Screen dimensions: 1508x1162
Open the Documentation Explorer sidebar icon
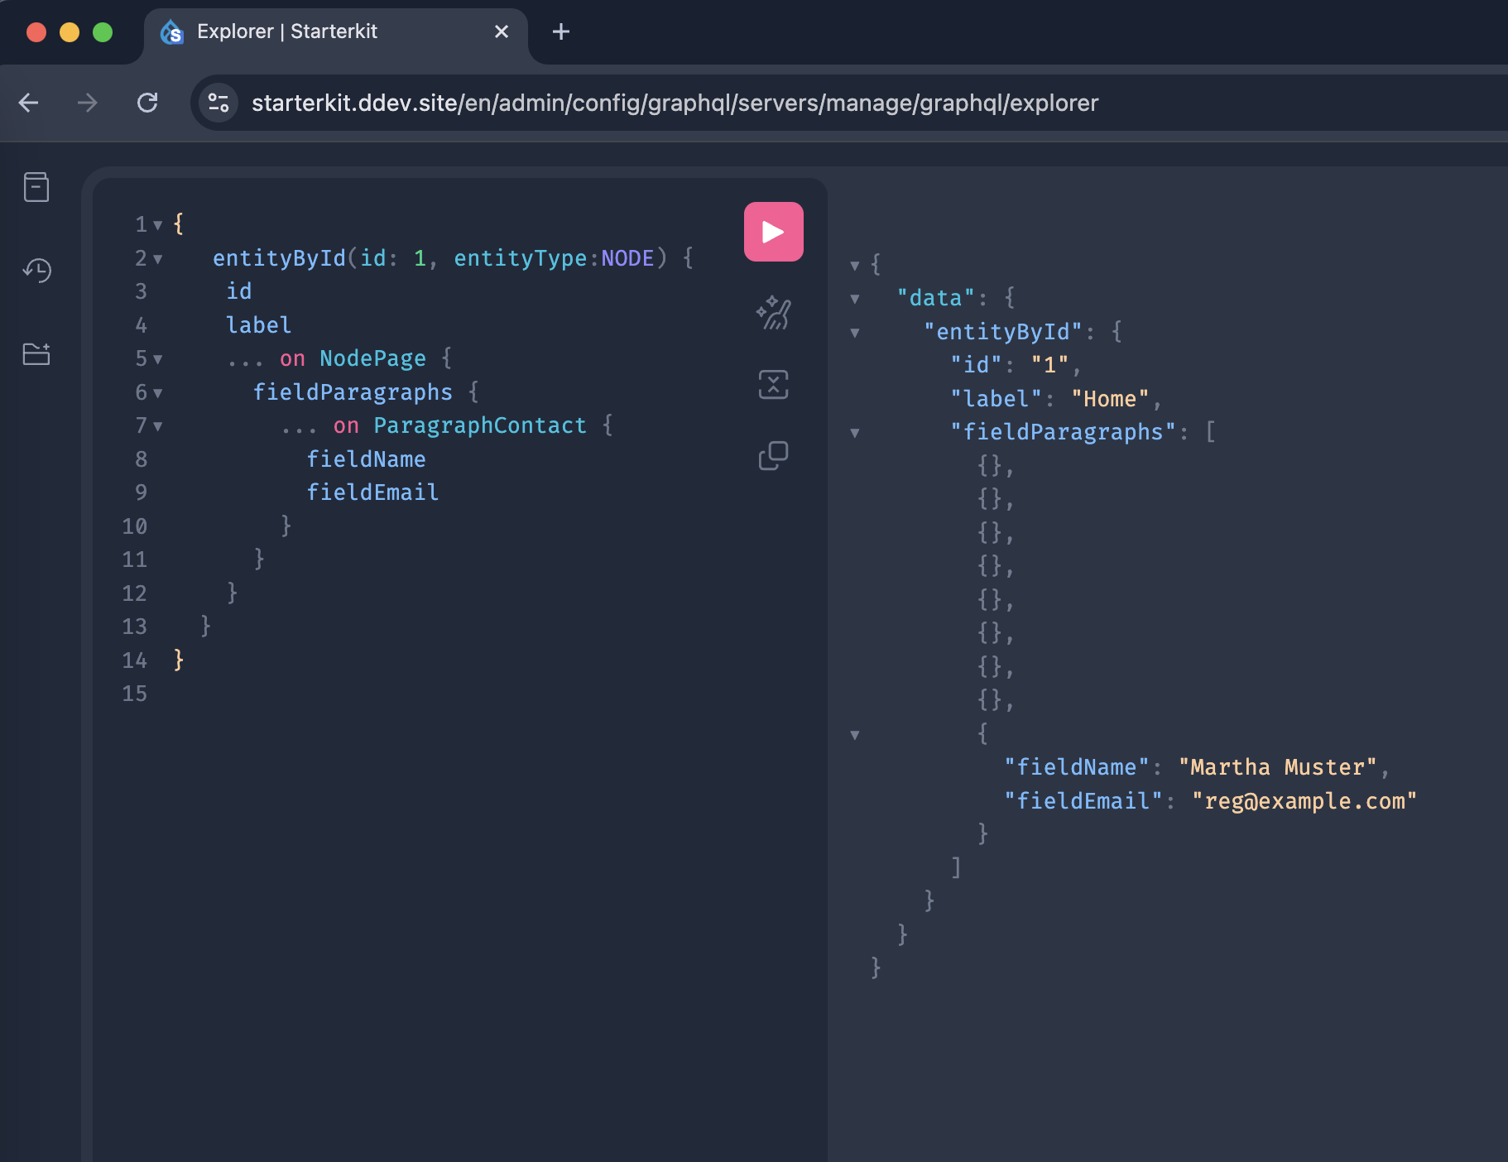tap(36, 187)
